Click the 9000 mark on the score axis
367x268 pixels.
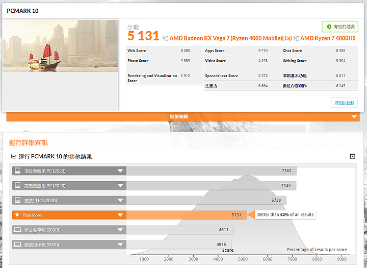click(342, 259)
